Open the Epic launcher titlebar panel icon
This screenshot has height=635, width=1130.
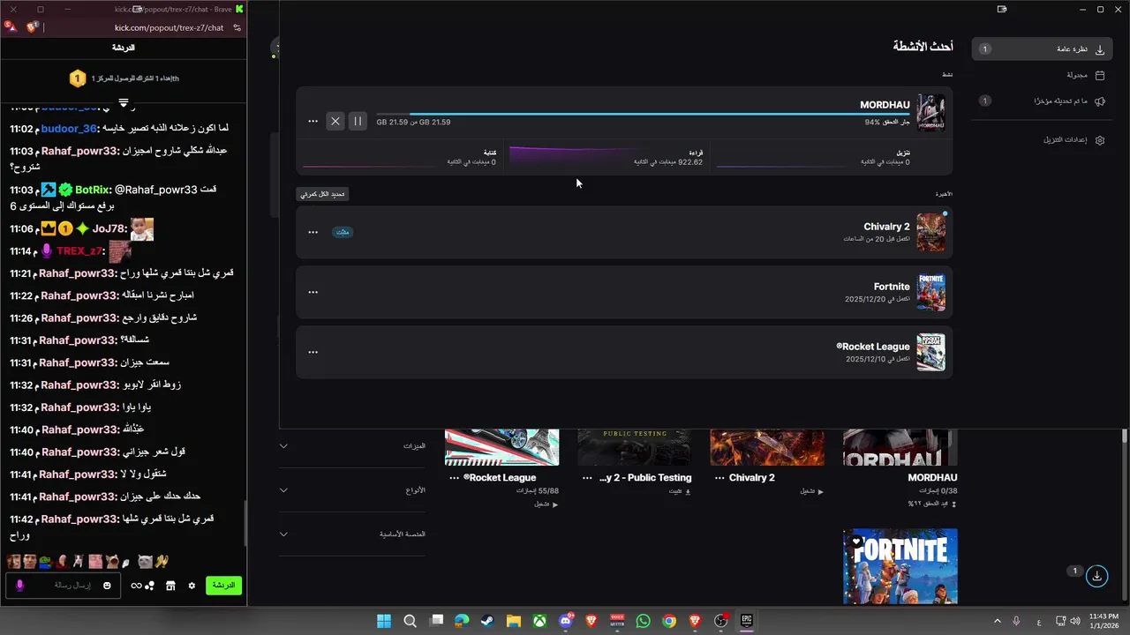coord(1002,9)
